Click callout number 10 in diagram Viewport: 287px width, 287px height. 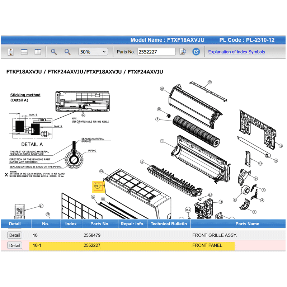162,89
